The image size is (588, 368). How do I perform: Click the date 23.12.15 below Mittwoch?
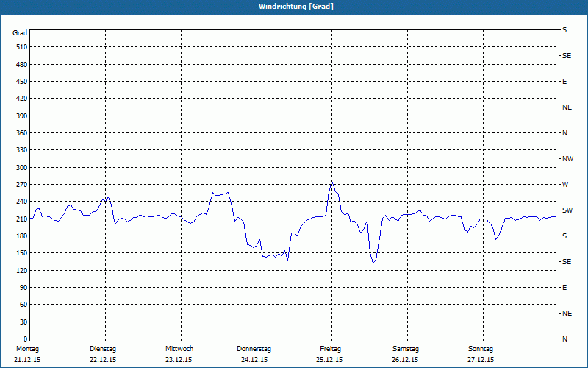(x=179, y=360)
